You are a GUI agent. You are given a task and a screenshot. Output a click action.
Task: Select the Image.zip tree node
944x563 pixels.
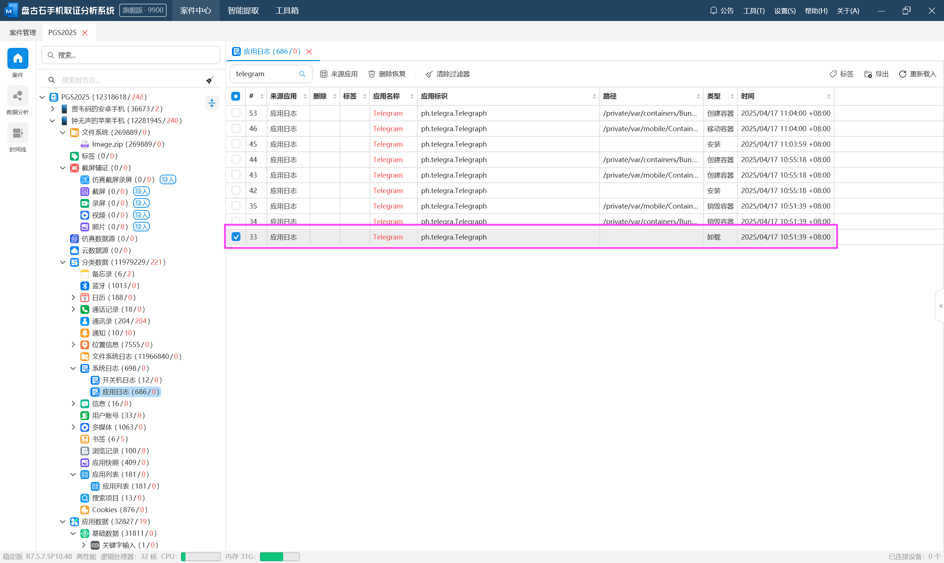(x=122, y=144)
